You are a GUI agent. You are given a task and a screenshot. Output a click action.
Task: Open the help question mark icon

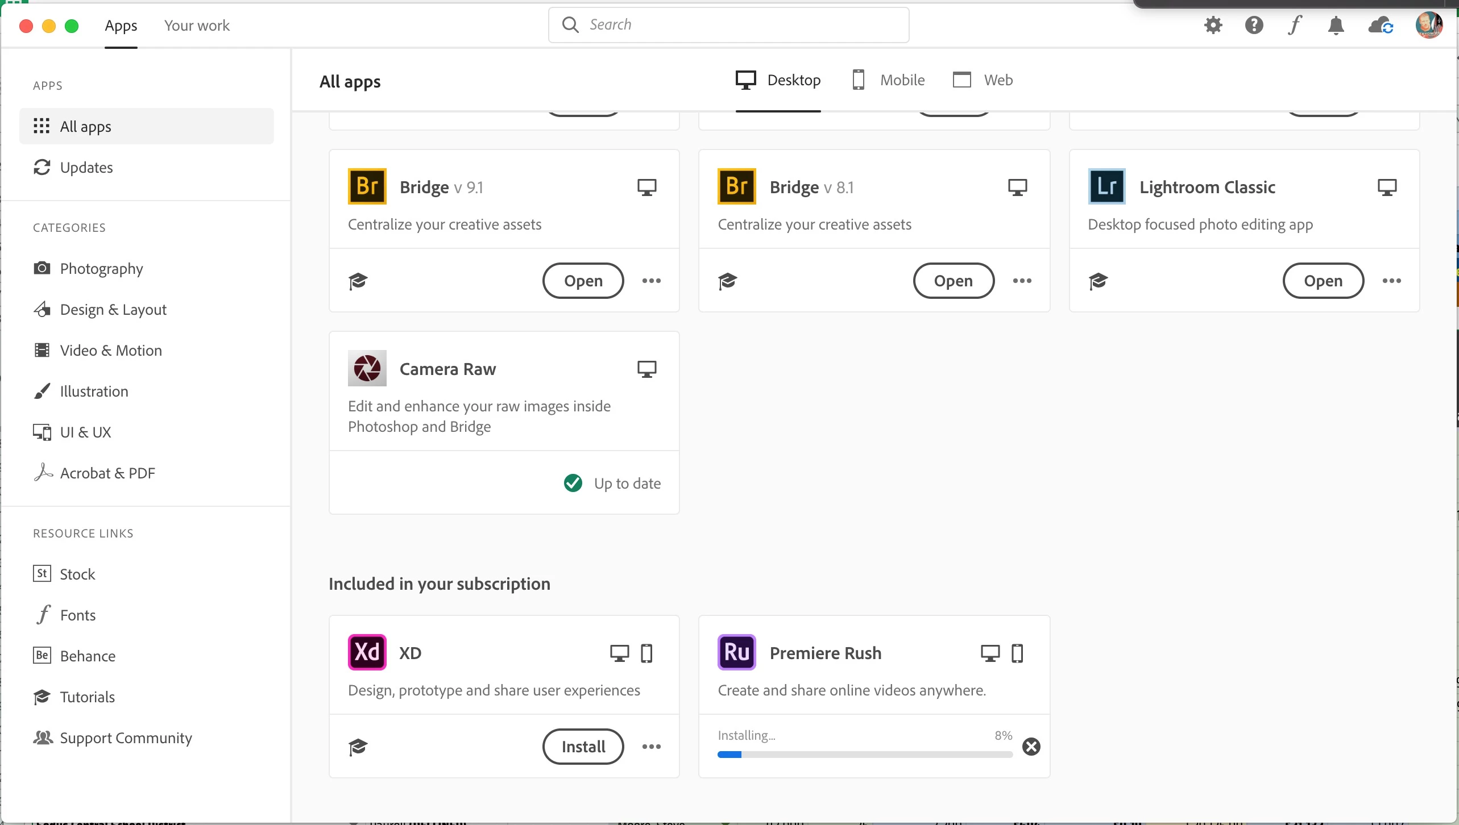pos(1254,25)
